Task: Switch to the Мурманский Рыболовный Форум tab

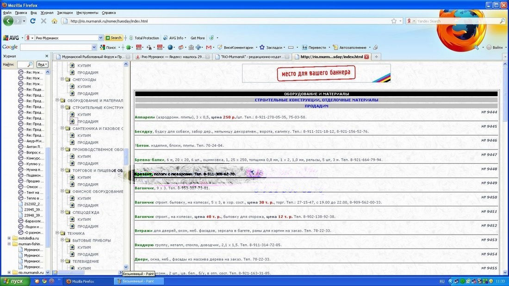Action: [93, 57]
